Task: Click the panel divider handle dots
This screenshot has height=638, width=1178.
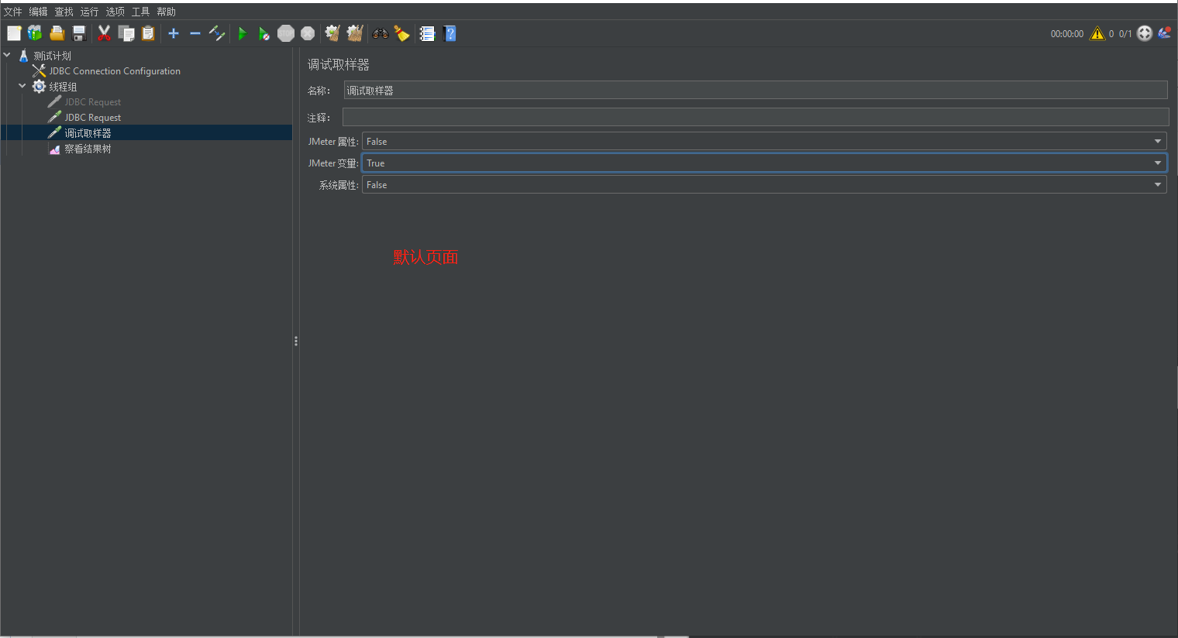Action: point(296,341)
